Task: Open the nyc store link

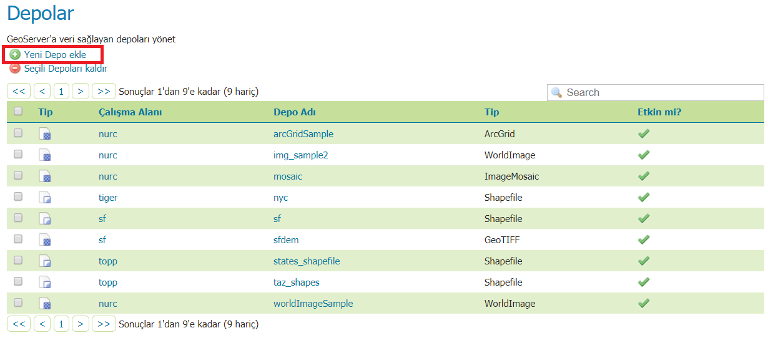Action: [281, 198]
